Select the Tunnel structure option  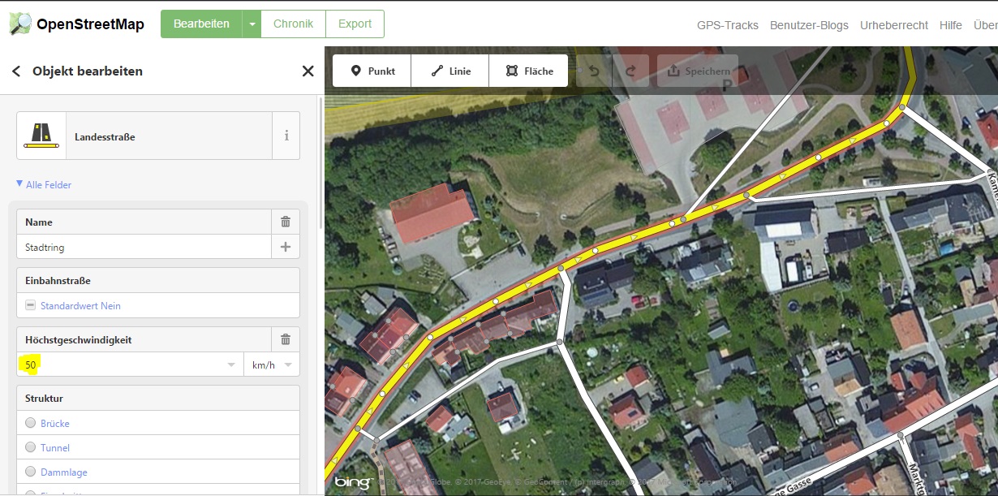click(x=31, y=447)
